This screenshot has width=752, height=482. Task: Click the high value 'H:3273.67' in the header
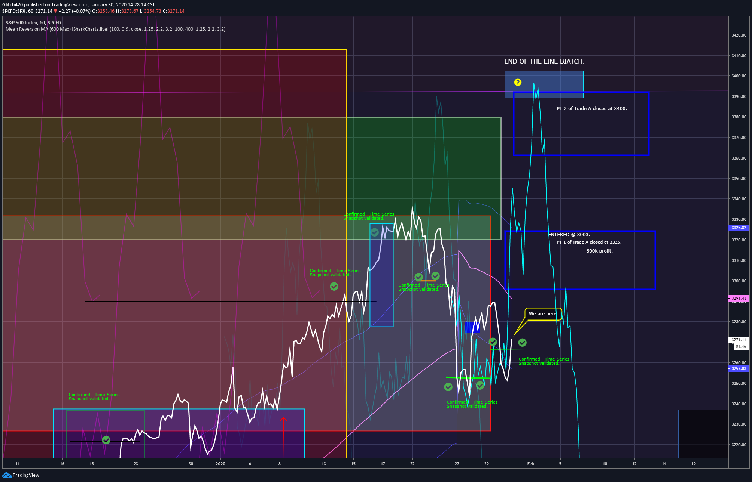coord(127,11)
